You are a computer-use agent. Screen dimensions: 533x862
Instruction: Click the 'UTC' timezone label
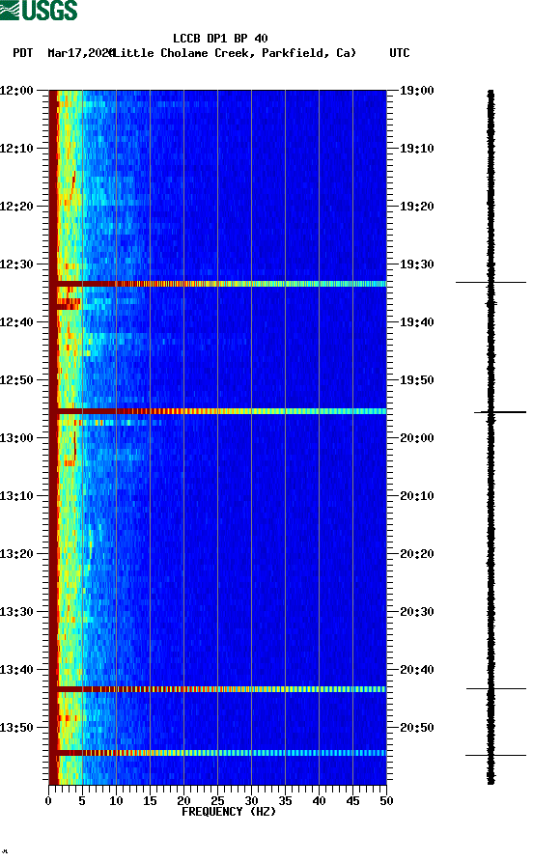tap(400, 53)
